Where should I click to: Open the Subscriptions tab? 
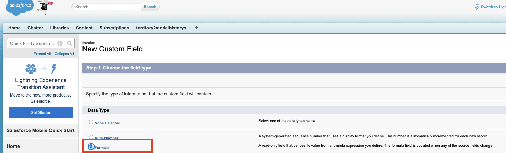pos(114,28)
